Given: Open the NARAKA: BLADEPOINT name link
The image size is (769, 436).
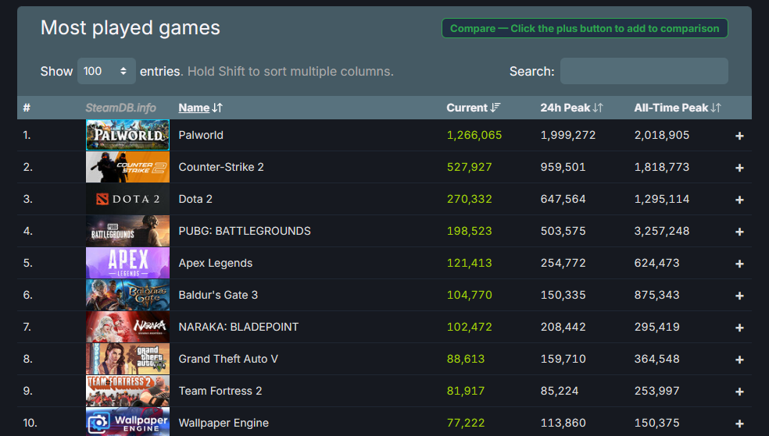Looking at the screenshot, I should coord(238,327).
